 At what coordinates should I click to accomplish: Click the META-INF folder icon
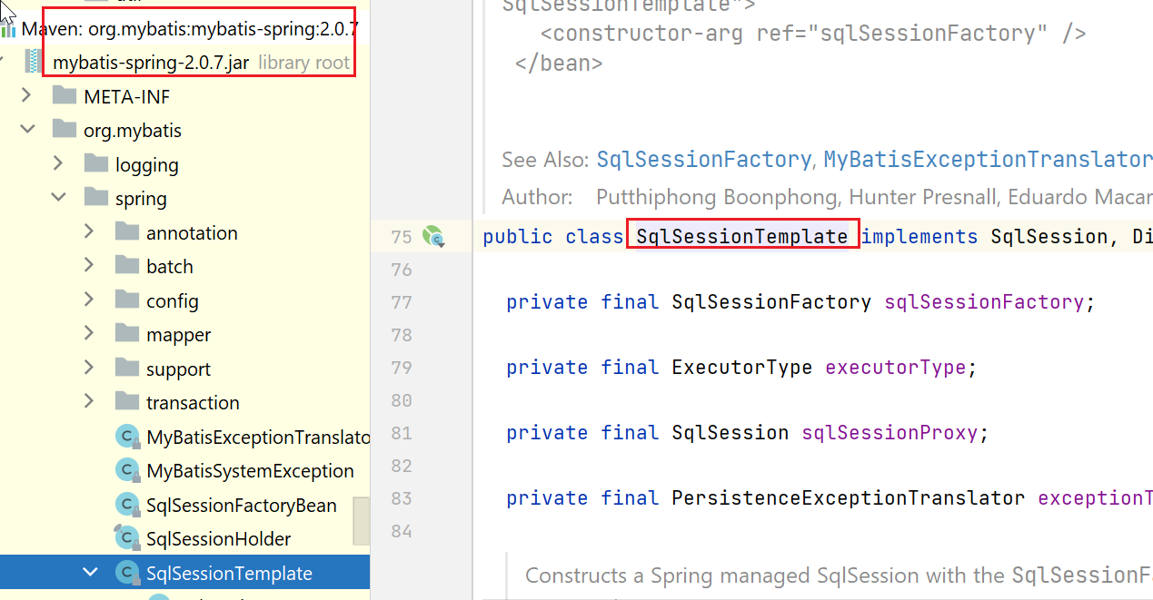65,96
